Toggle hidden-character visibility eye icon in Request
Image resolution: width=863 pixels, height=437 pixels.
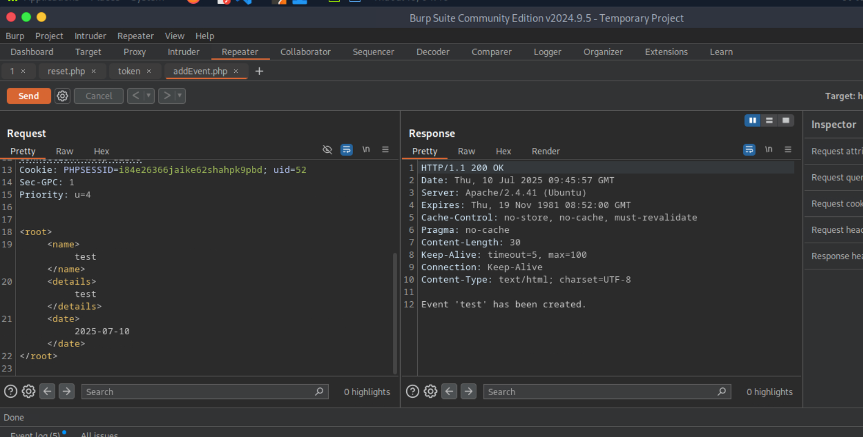click(x=327, y=150)
